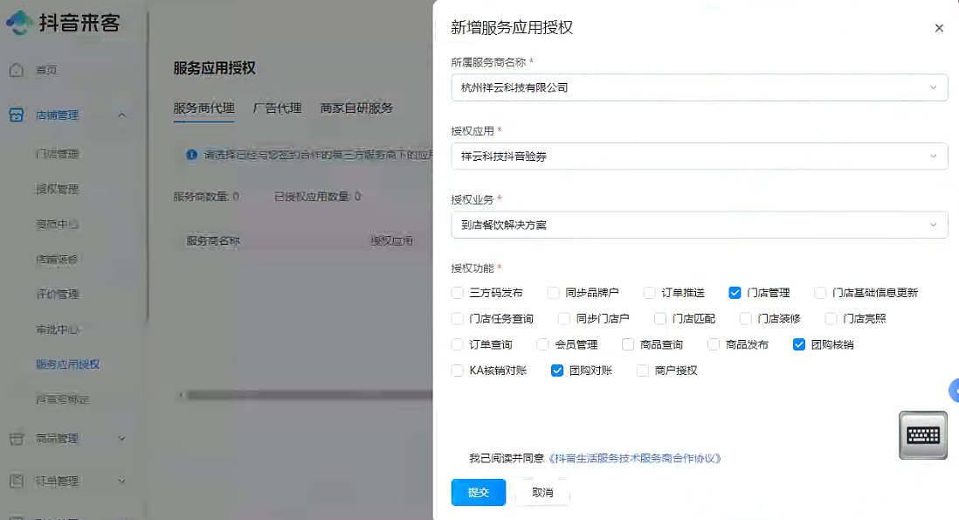Check the 门店亮照 checkbox
The height and width of the screenshot is (520, 959).
831,319
